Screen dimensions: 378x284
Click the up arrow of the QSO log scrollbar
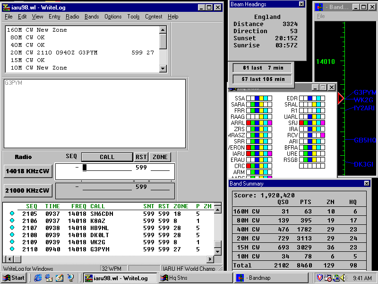pyautogui.click(x=217, y=210)
